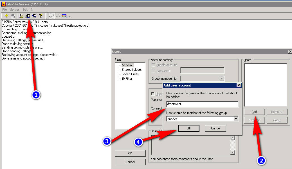The width and height of the screenshot is (292, 169).
Task: Click the colored grid sort icon
Action: pyautogui.click(x=64, y=16)
